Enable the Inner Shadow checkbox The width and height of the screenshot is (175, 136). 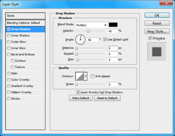click(9, 36)
